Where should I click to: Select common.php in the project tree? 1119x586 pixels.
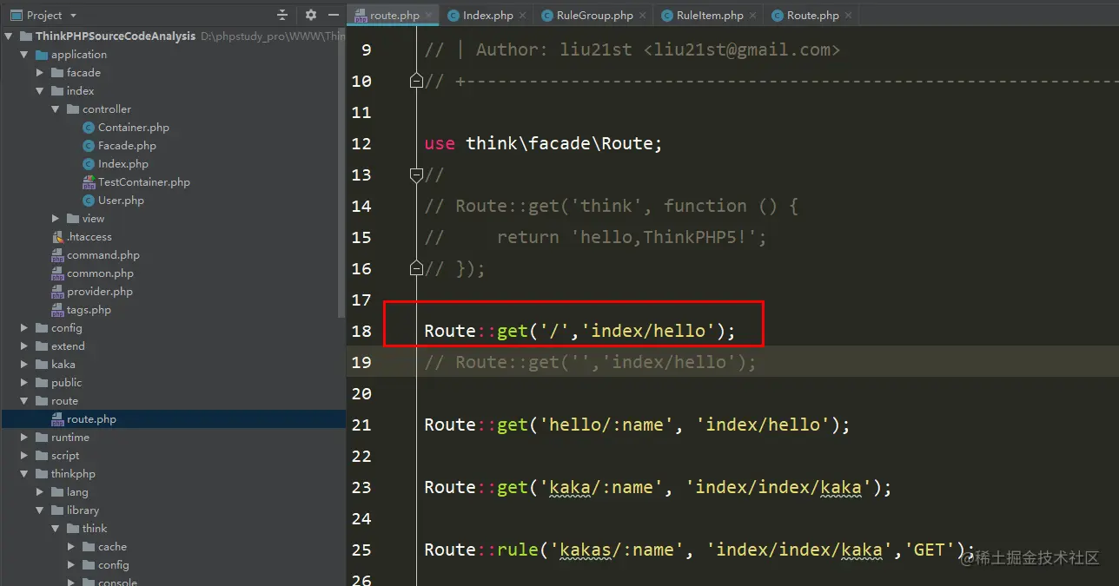click(100, 273)
